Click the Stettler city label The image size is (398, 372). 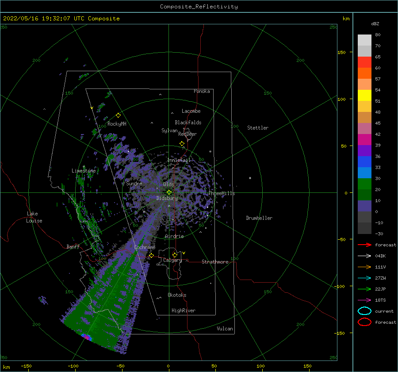(x=258, y=128)
